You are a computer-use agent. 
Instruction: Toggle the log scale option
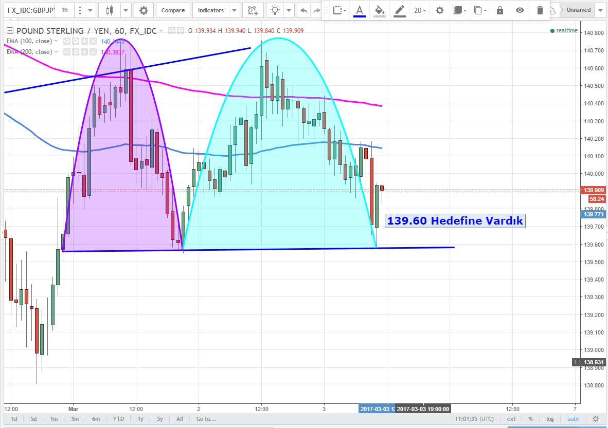(550, 419)
